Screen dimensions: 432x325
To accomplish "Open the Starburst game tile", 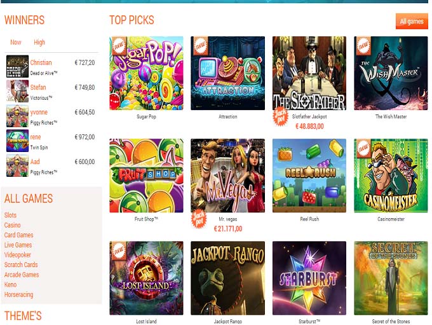I will tap(309, 278).
